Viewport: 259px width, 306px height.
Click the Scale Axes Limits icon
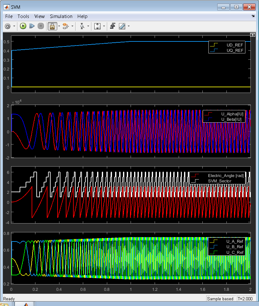pos(97,26)
